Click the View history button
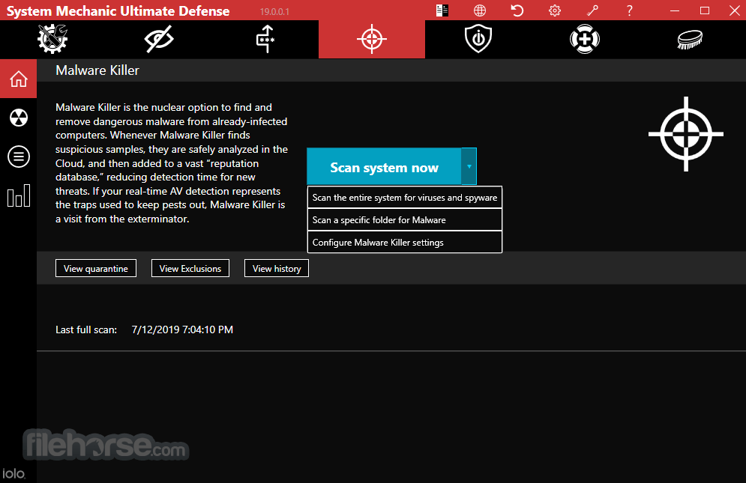The image size is (746, 483). (x=277, y=268)
